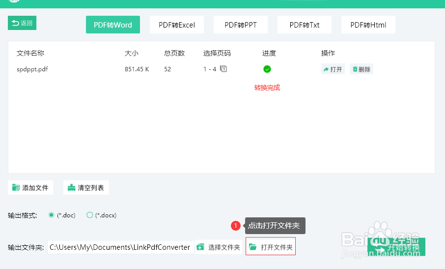Open the PDF转PPT tab

pos(241,25)
